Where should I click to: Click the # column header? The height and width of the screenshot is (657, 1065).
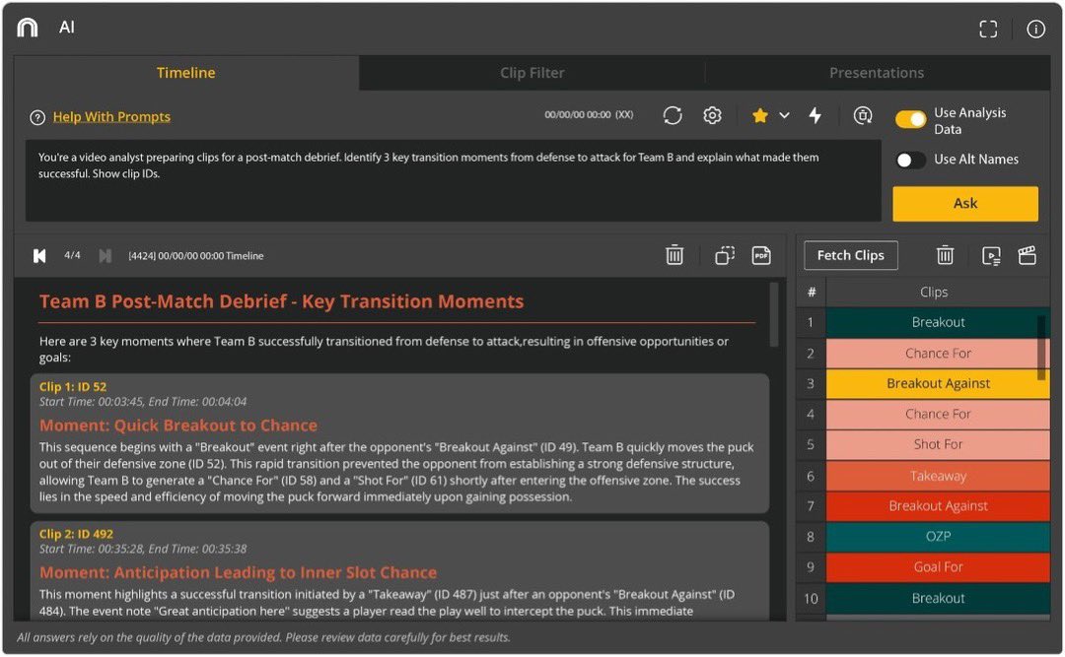811,292
